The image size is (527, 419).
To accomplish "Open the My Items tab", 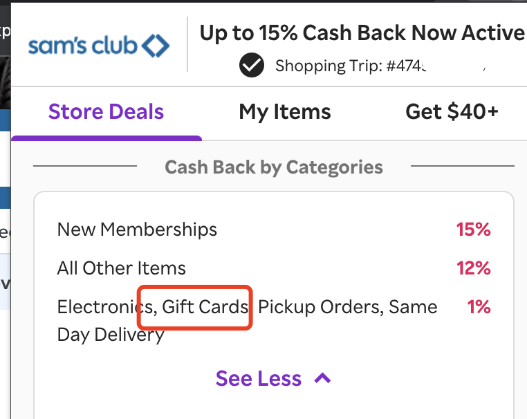I will pos(285,112).
